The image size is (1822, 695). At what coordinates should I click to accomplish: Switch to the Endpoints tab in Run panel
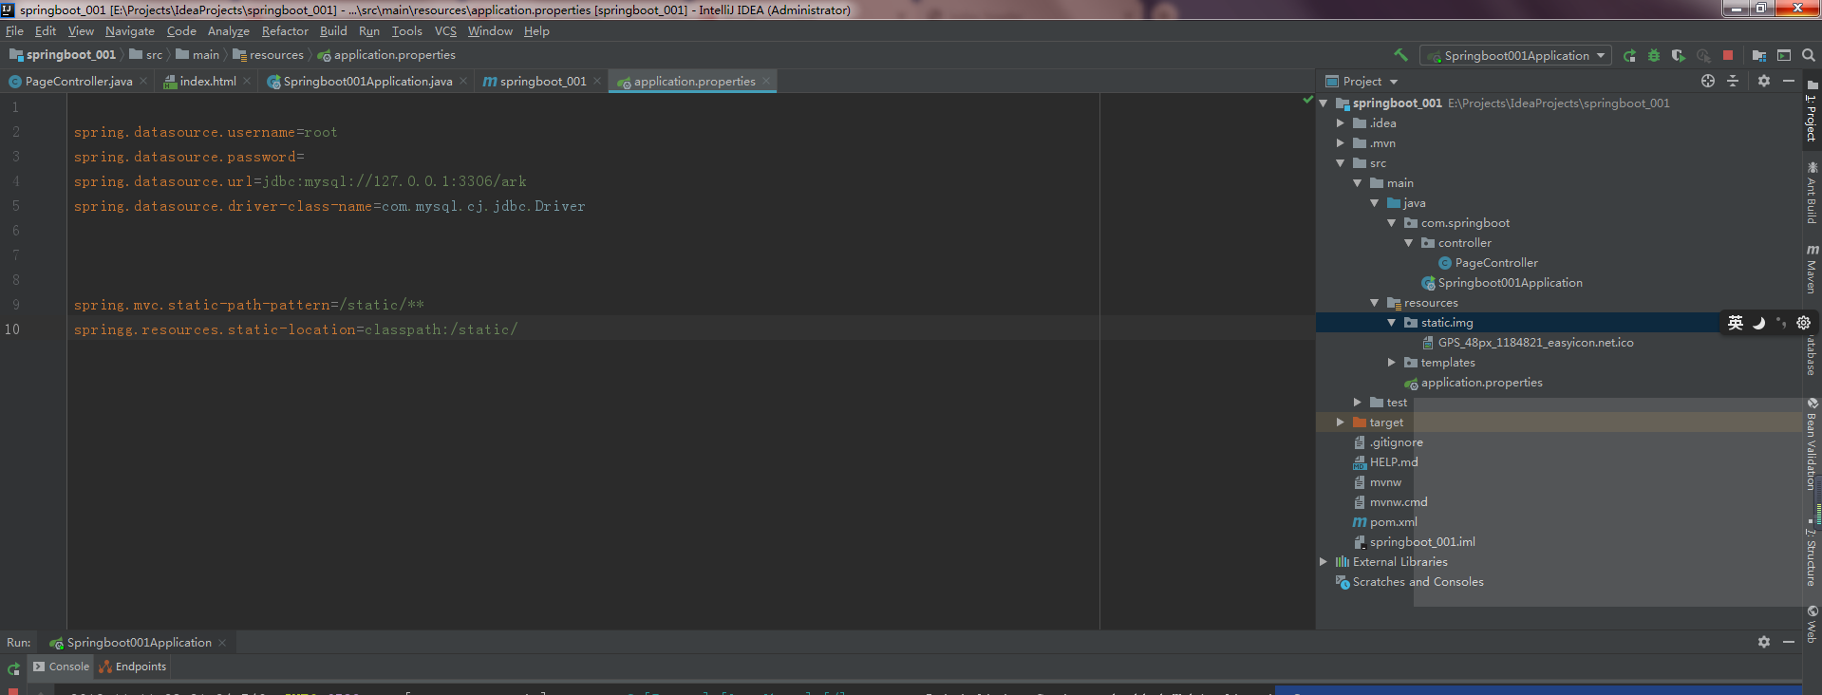pos(132,667)
